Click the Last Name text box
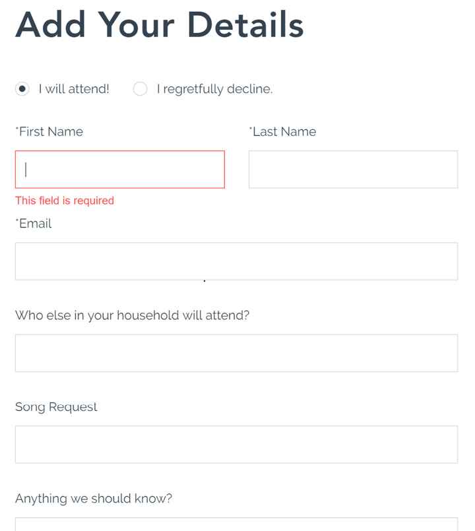The image size is (475, 531). [353, 170]
